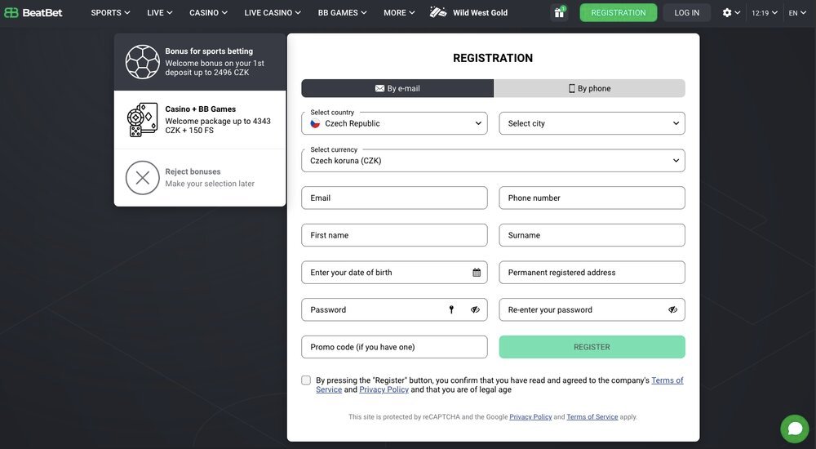The image size is (816, 449).
Task: Focus the Phone number field
Action: point(592,198)
